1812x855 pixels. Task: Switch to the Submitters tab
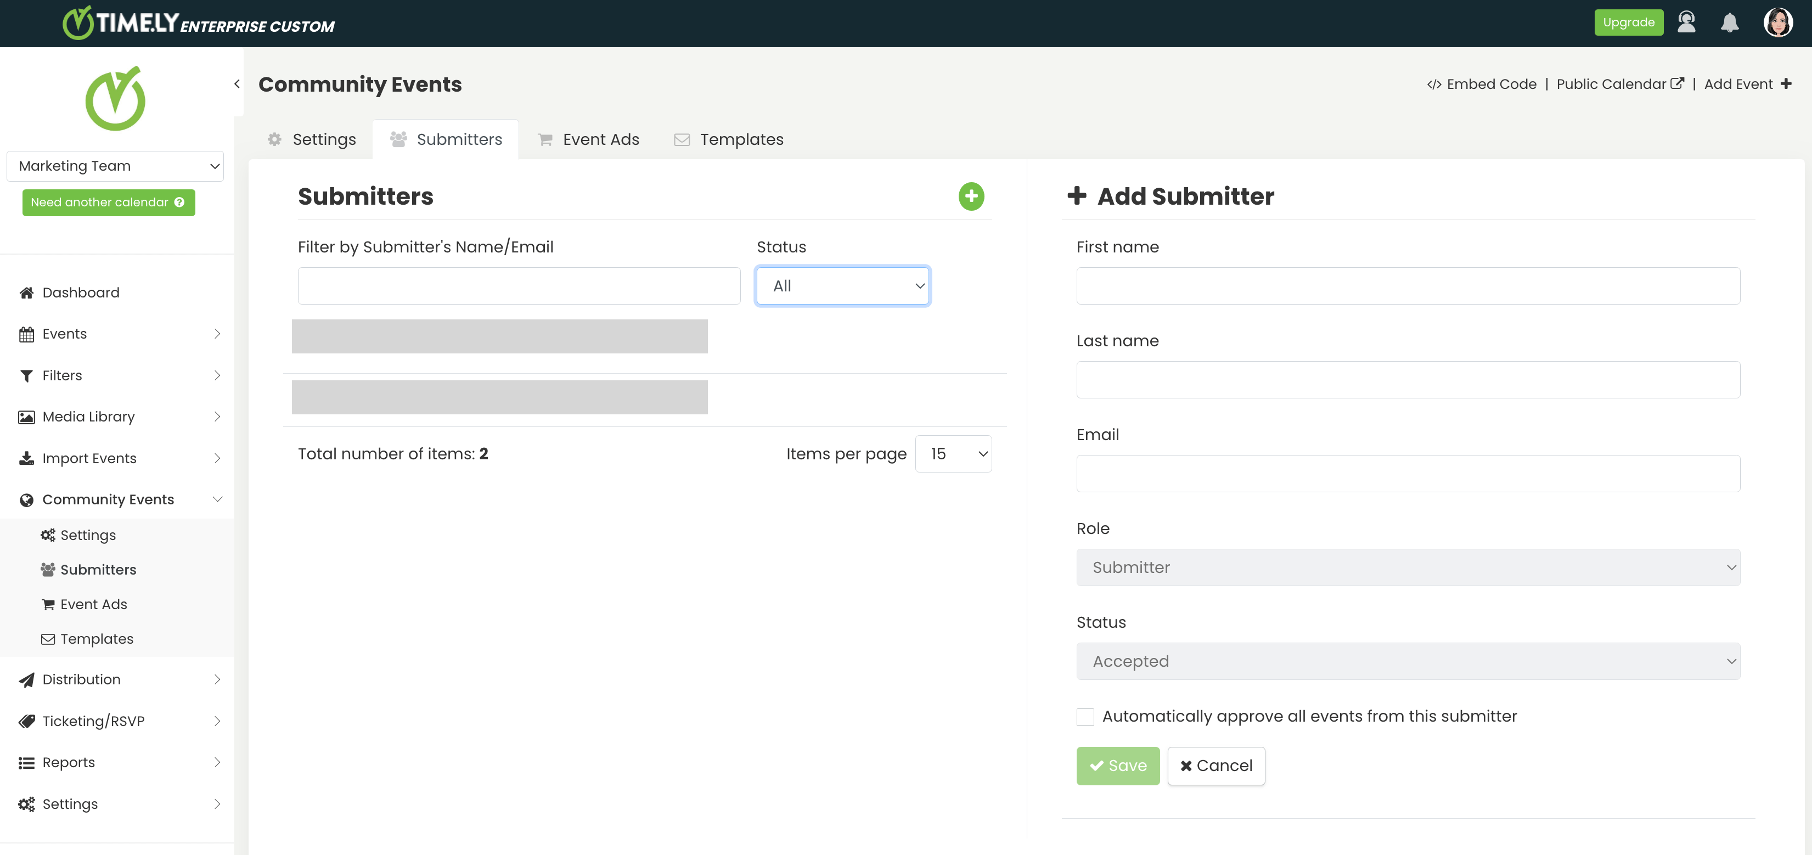446,139
